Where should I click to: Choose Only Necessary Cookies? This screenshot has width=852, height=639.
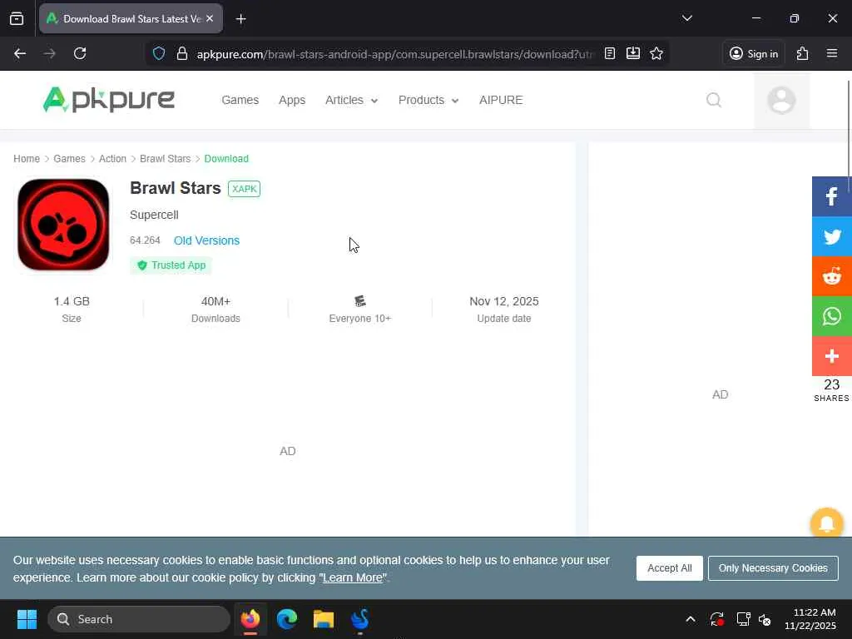[x=773, y=567]
